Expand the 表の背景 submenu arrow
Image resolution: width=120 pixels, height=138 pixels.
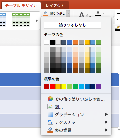[x=106, y=130]
